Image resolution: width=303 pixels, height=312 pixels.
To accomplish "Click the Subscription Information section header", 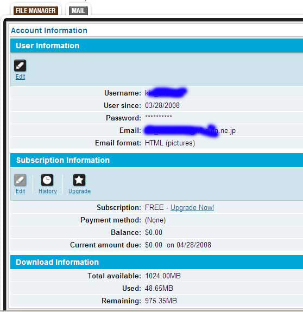I will pyautogui.click(x=157, y=160).
